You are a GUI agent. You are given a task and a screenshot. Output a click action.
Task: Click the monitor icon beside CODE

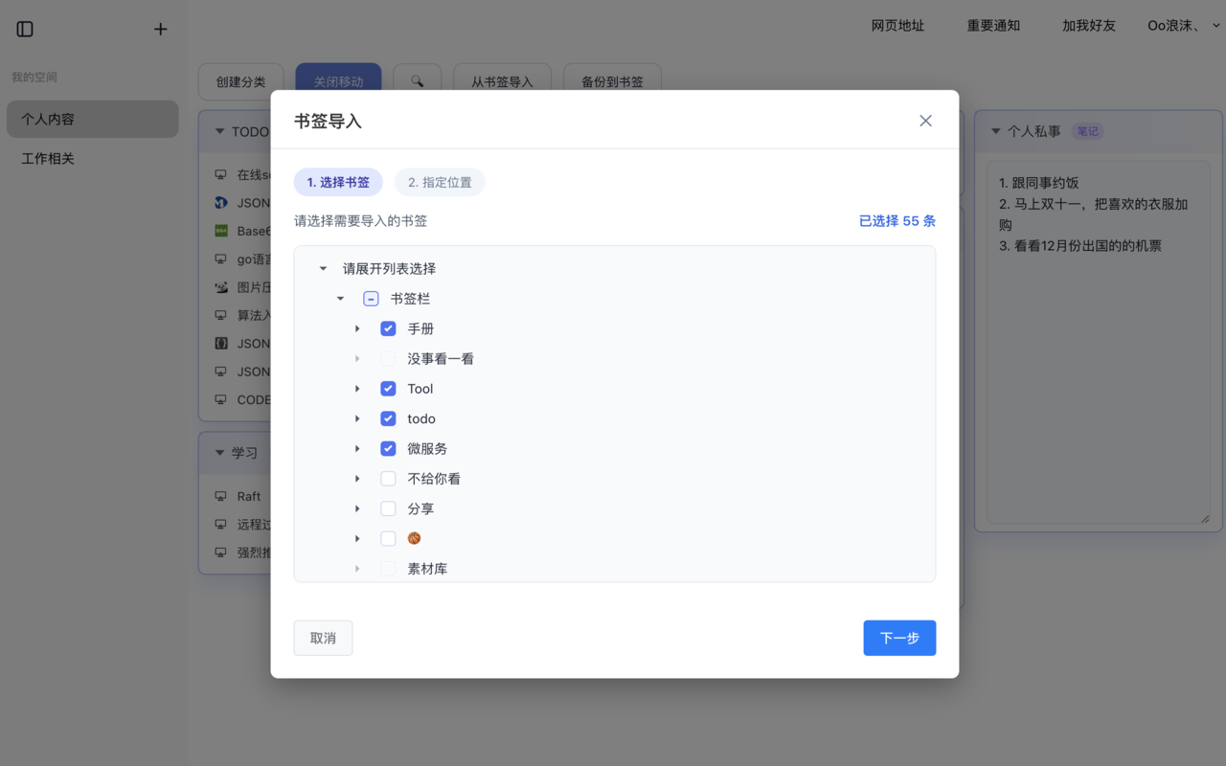(x=221, y=399)
